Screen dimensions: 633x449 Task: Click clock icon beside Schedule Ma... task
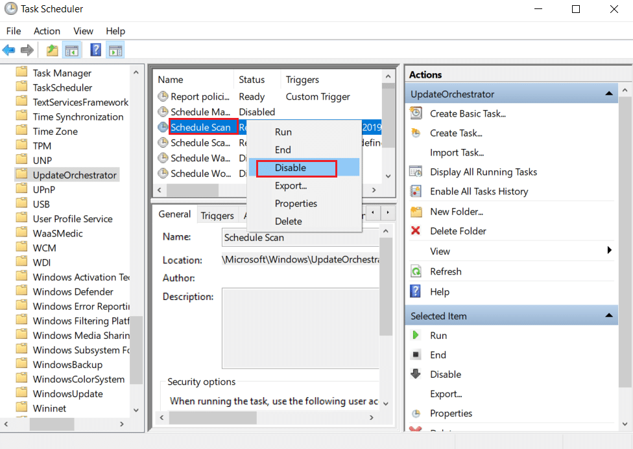tap(163, 111)
